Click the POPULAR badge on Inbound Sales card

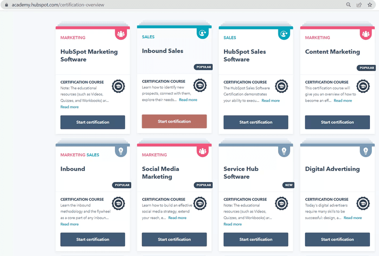[204, 67]
